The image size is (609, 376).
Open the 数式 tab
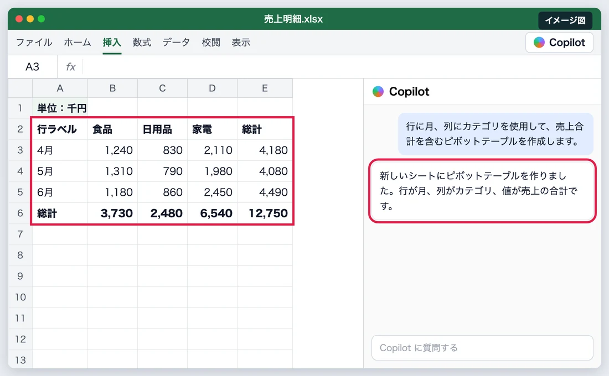coord(142,42)
